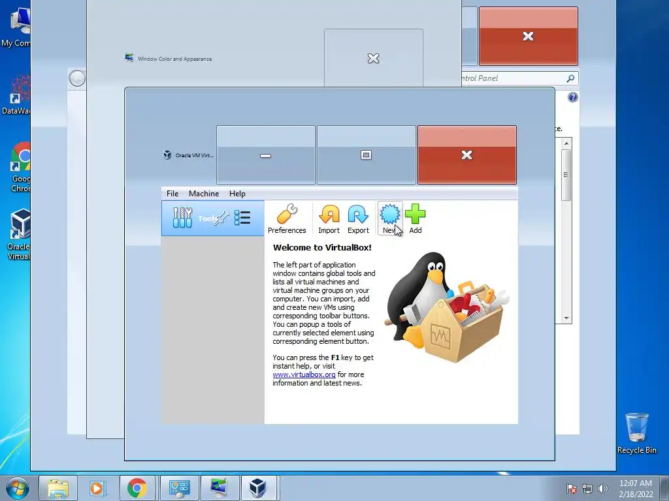Launch Windows Media Player from the taskbar
The width and height of the screenshot is (669, 501).
(x=97, y=488)
